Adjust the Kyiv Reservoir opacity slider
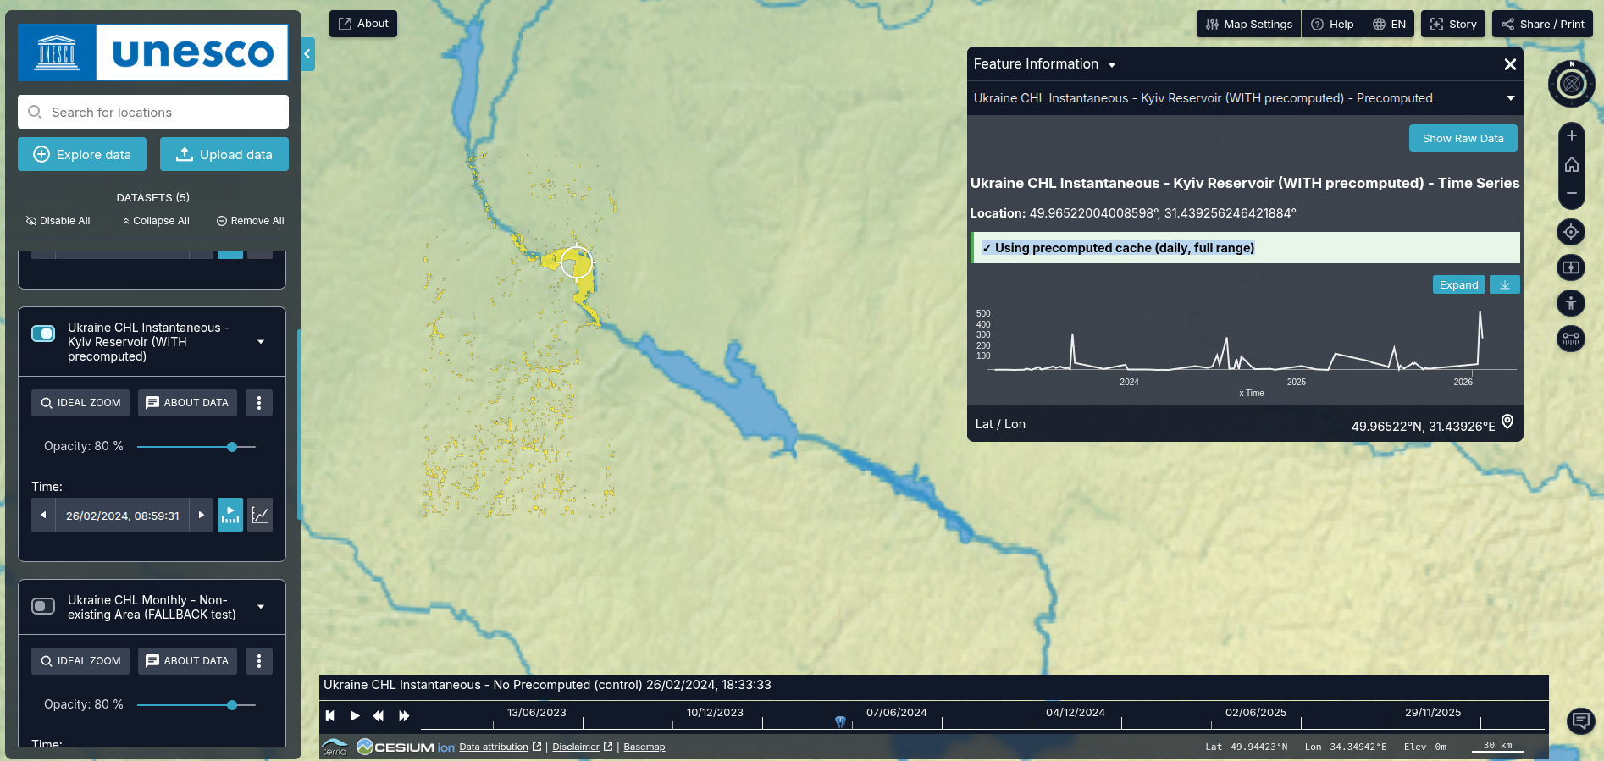The height and width of the screenshot is (761, 1604). [232, 447]
